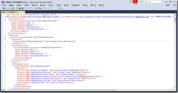Viewport: 178px width, 93px height.
Task: Click the 登录 sign-in link
Action: pyautogui.click(x=168, y=6)
